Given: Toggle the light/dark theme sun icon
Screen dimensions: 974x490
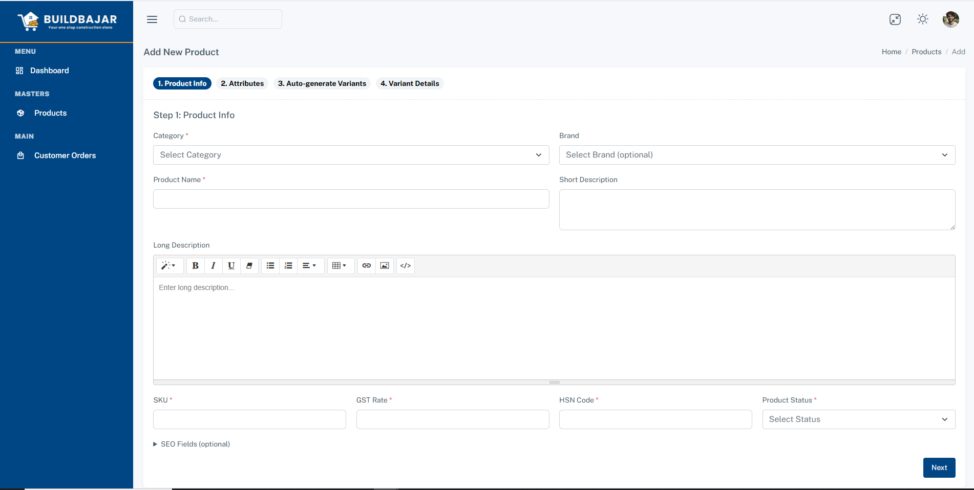Looking at the screenshot, I should [x=923, y=19].
